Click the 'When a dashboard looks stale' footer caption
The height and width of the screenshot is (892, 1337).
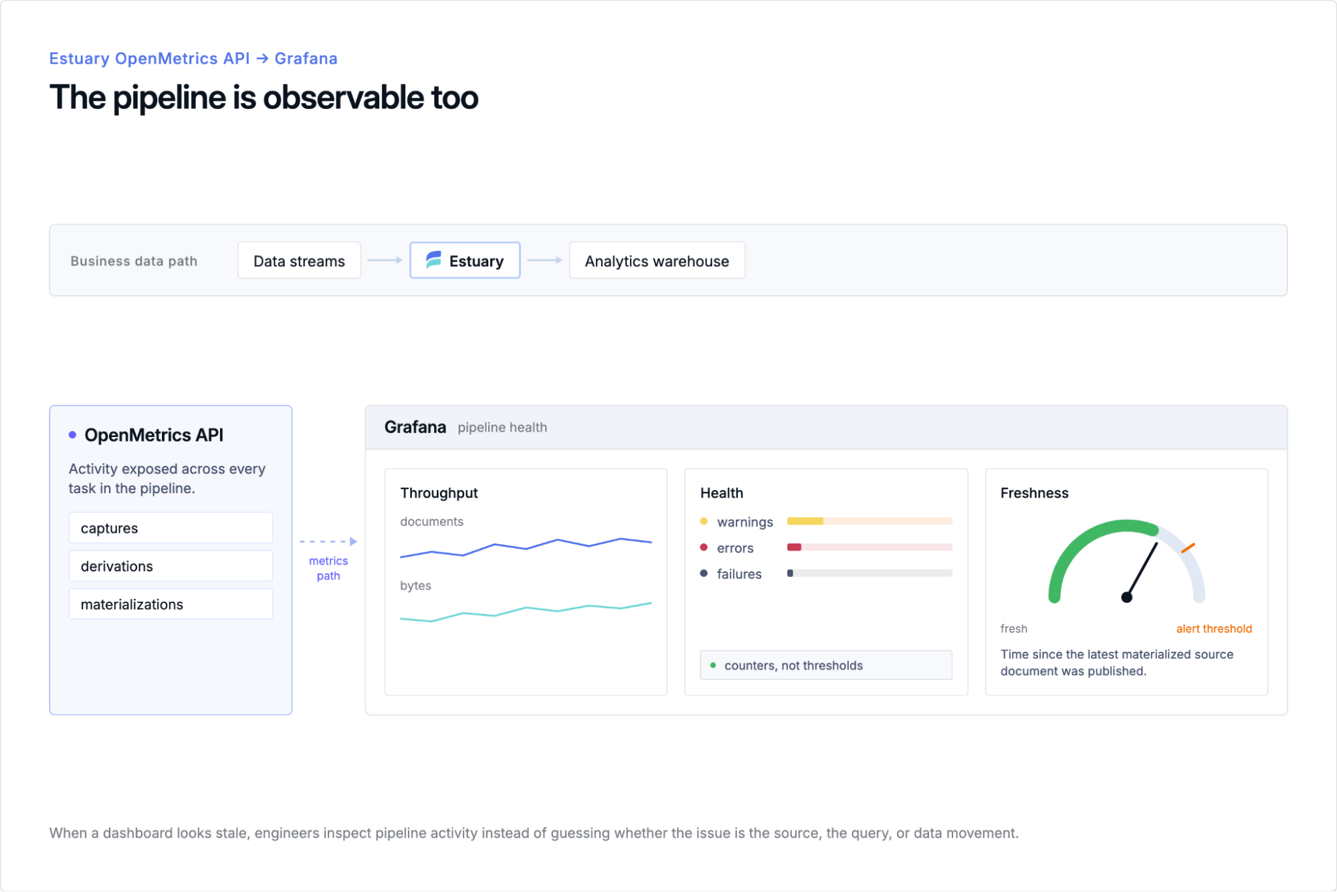534,833
